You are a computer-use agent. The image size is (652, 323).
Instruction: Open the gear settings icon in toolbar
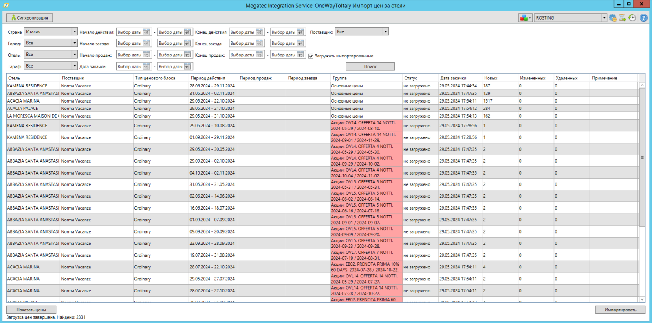pos(612,17)
